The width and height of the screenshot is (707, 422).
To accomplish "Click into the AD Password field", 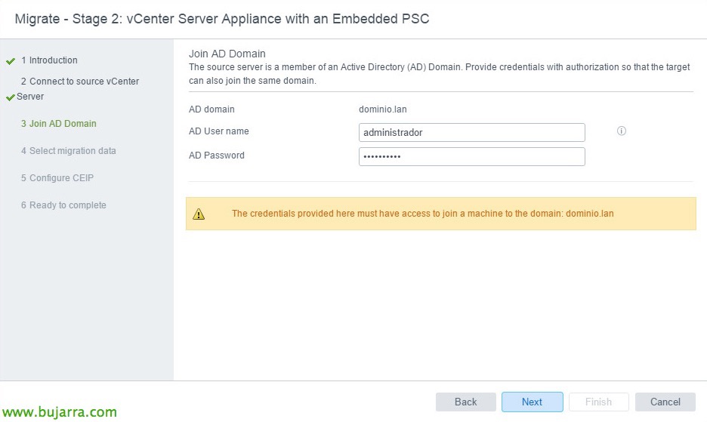I will tap(471, 156).
